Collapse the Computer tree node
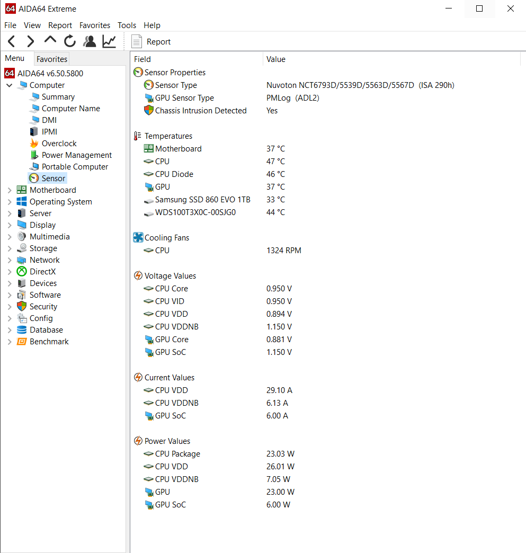Image resolution: width=526 pixels, height=553 pixels. coord(10,85)
